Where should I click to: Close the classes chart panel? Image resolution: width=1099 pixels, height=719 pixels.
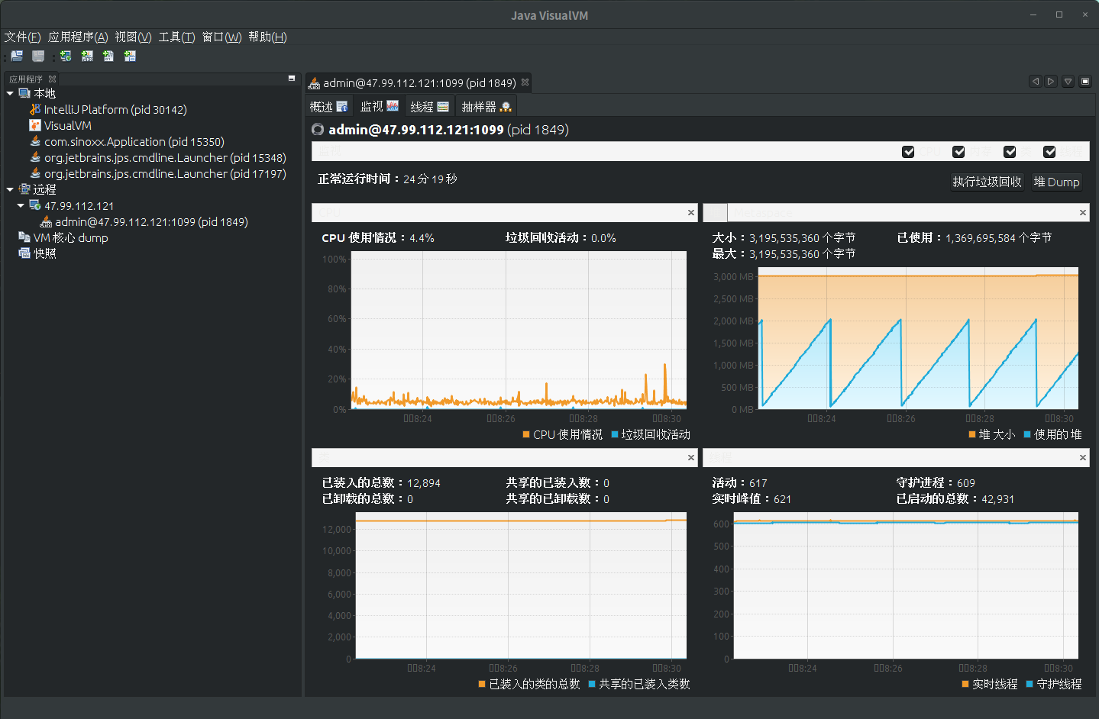[691, 458]
